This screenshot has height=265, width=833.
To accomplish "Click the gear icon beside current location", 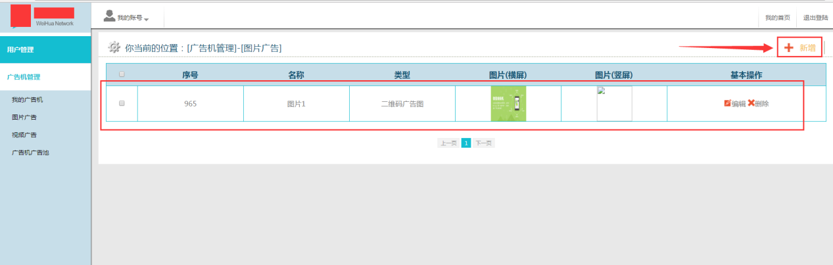I will click(114, 47).
